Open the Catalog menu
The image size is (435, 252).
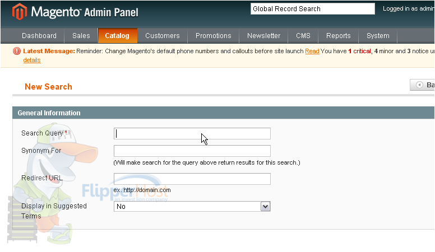[117, 36]
